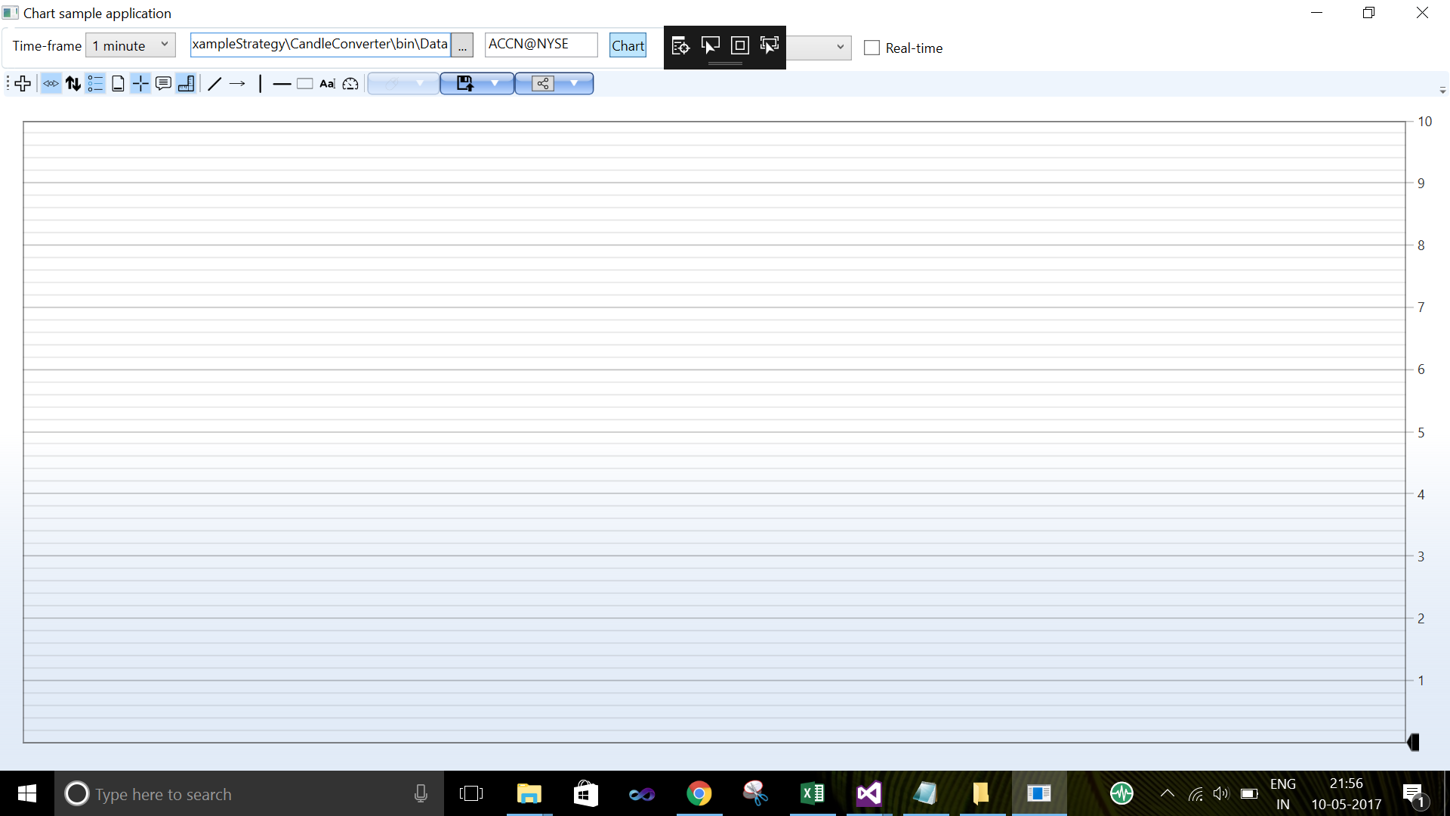Open the Microsoft Store taskbar icon

click(x=586, y=793)
